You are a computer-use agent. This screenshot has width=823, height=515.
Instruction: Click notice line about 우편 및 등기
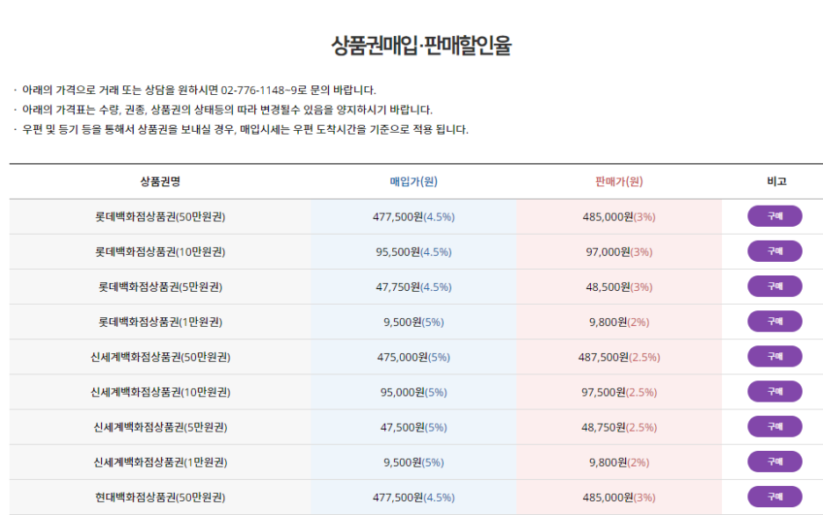point(245,129)
